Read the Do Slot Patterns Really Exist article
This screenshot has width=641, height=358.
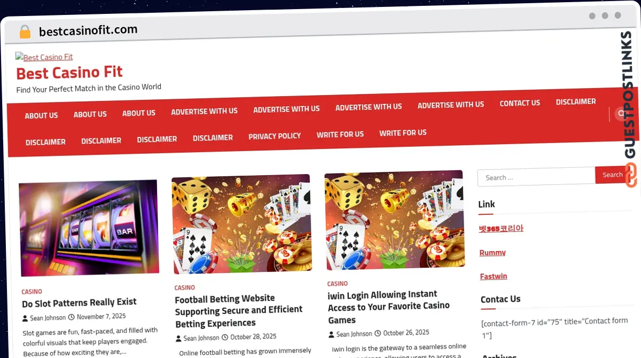(x=79, y=302)
